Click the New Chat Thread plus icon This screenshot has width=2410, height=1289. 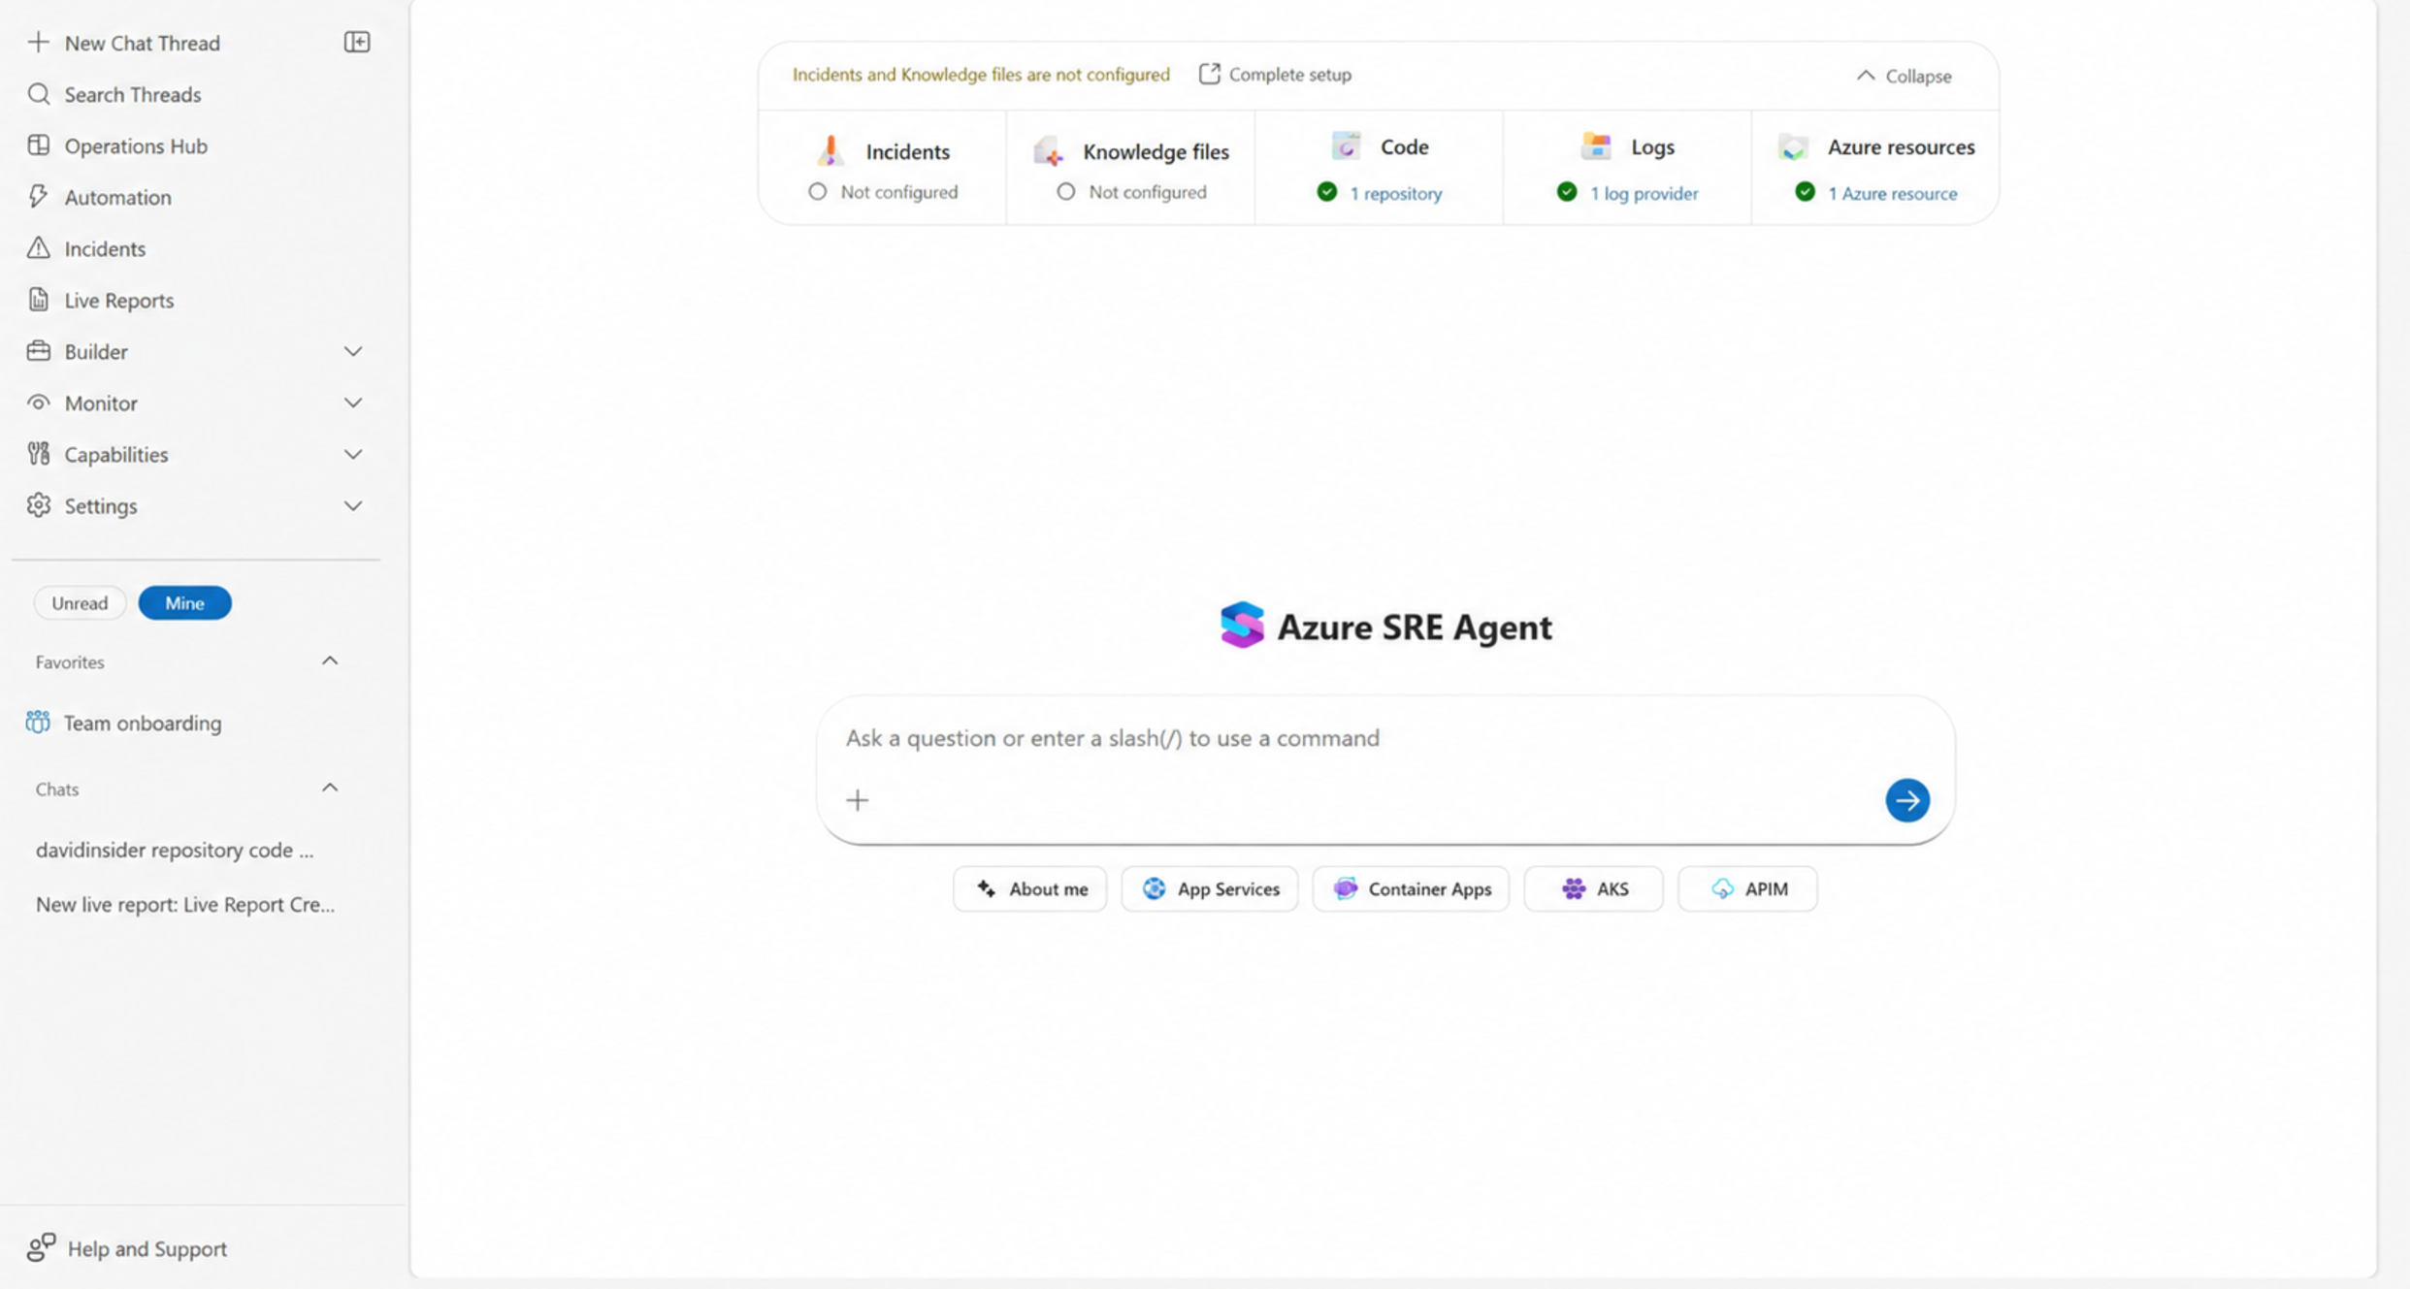[x=38, y=42]
